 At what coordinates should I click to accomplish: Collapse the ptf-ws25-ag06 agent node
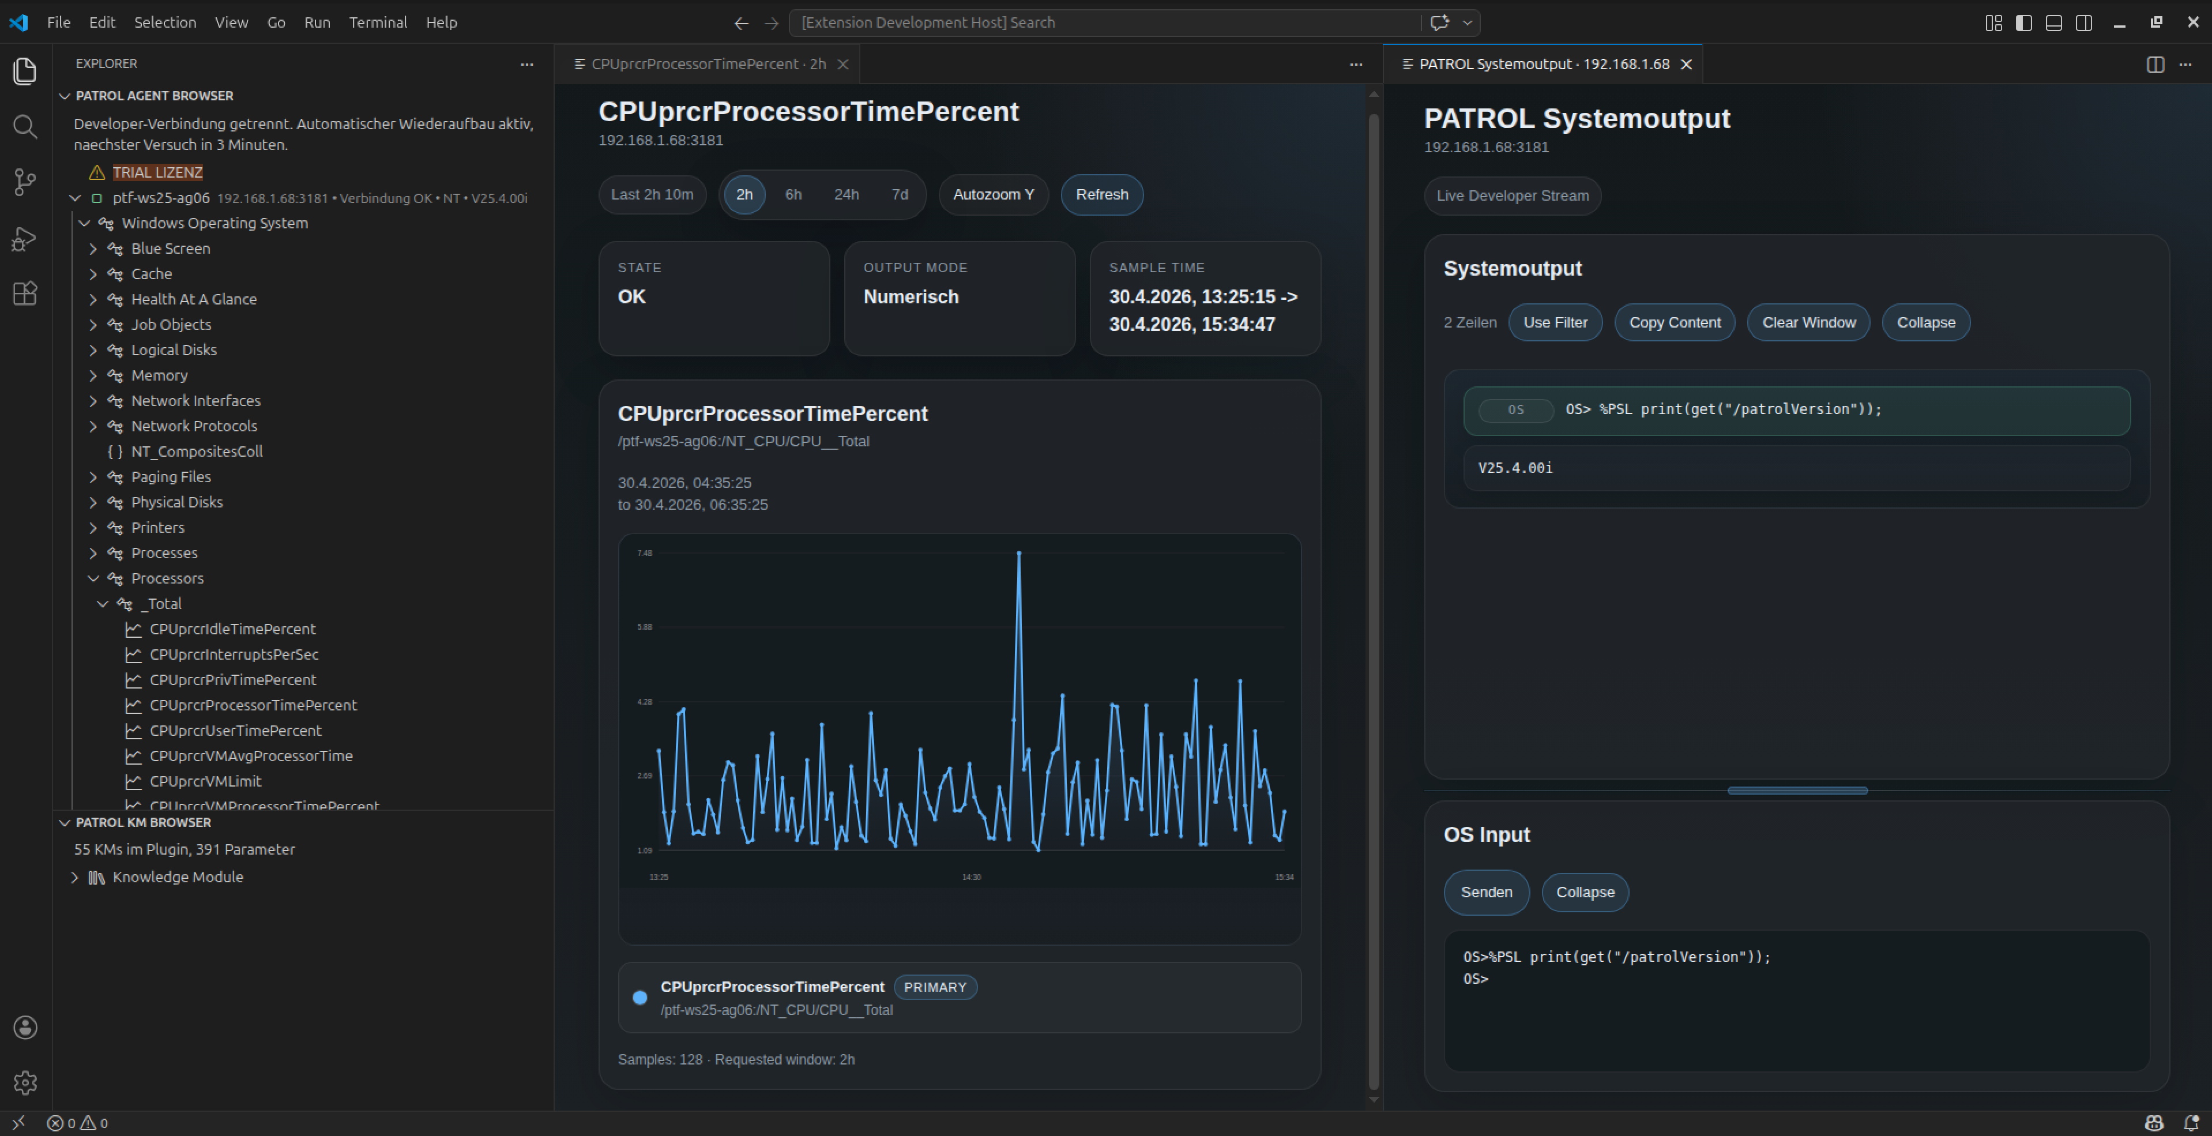[x=75, y=198]
